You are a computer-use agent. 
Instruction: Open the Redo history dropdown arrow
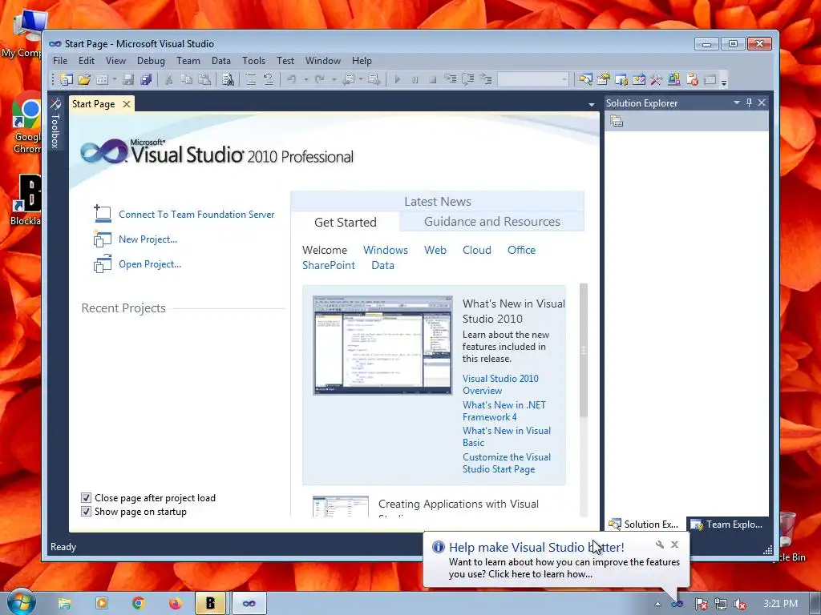click(334, 79)
